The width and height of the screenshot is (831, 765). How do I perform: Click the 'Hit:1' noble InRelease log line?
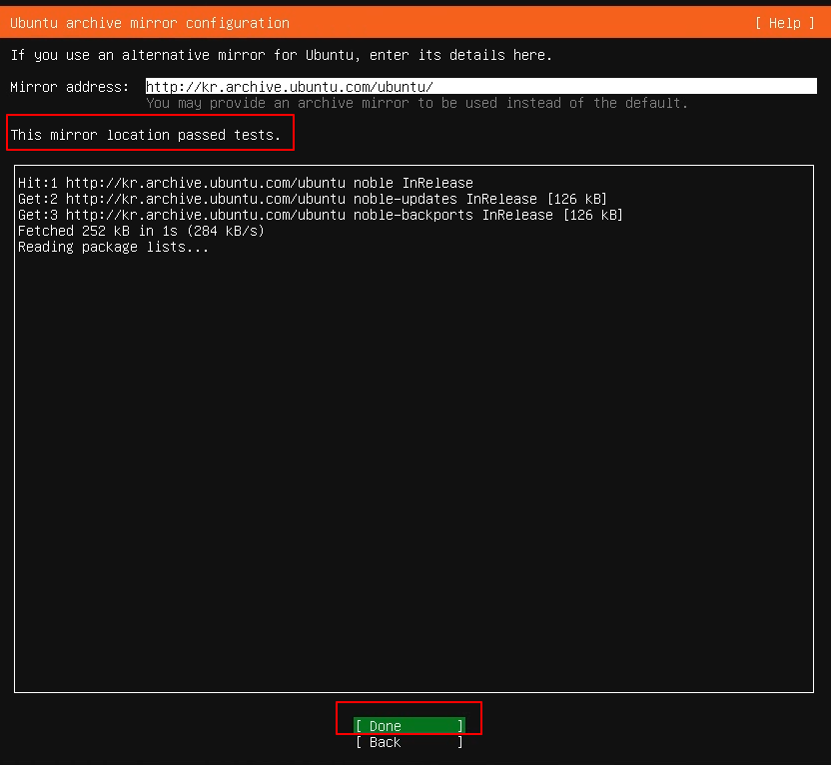pos(246,183)
